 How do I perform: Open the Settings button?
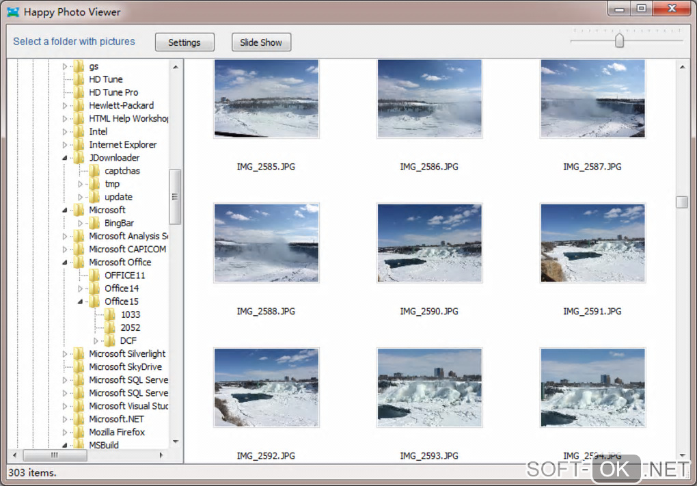click(184, 42)
